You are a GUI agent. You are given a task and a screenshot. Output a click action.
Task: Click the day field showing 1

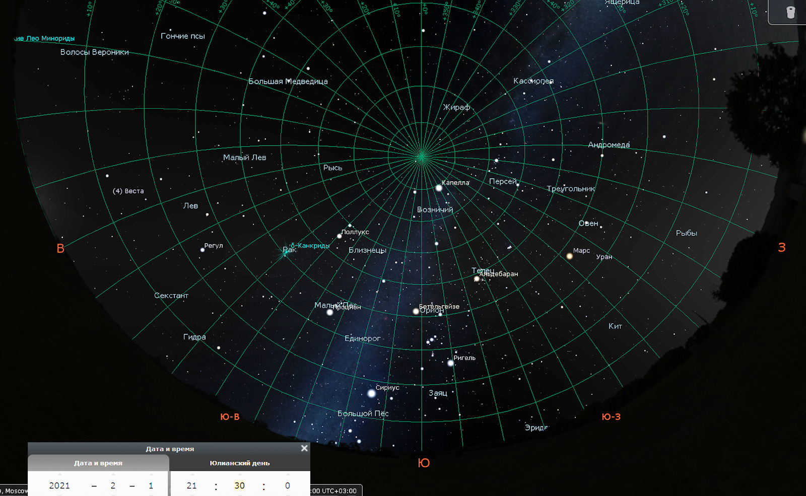pos(151,486)
